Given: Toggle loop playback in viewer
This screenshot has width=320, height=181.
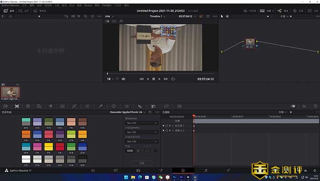Looking at the screenshot, I should [x=173, y=79].
